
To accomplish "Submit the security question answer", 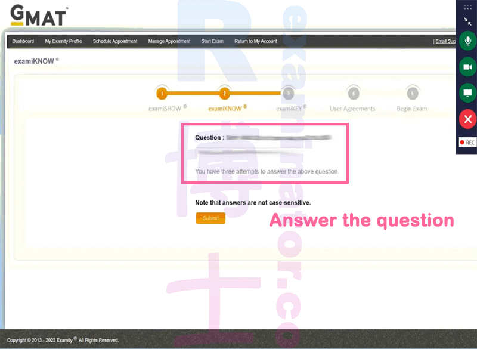I will pos(210,218).
